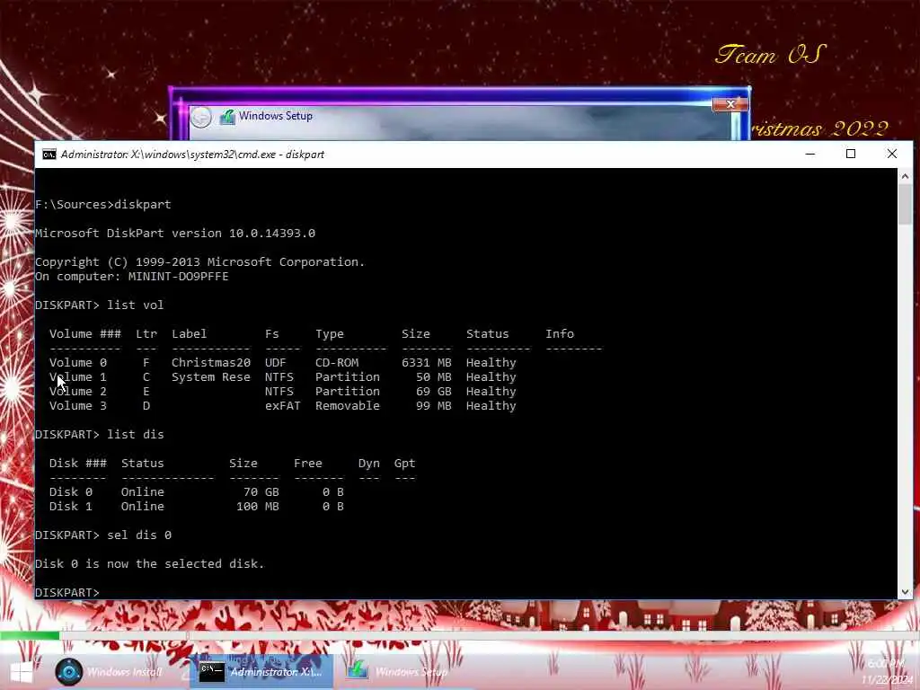The image size is (920, 690).
Task: Click the '6331 MB' size value
Action: (x=427, y=363)
